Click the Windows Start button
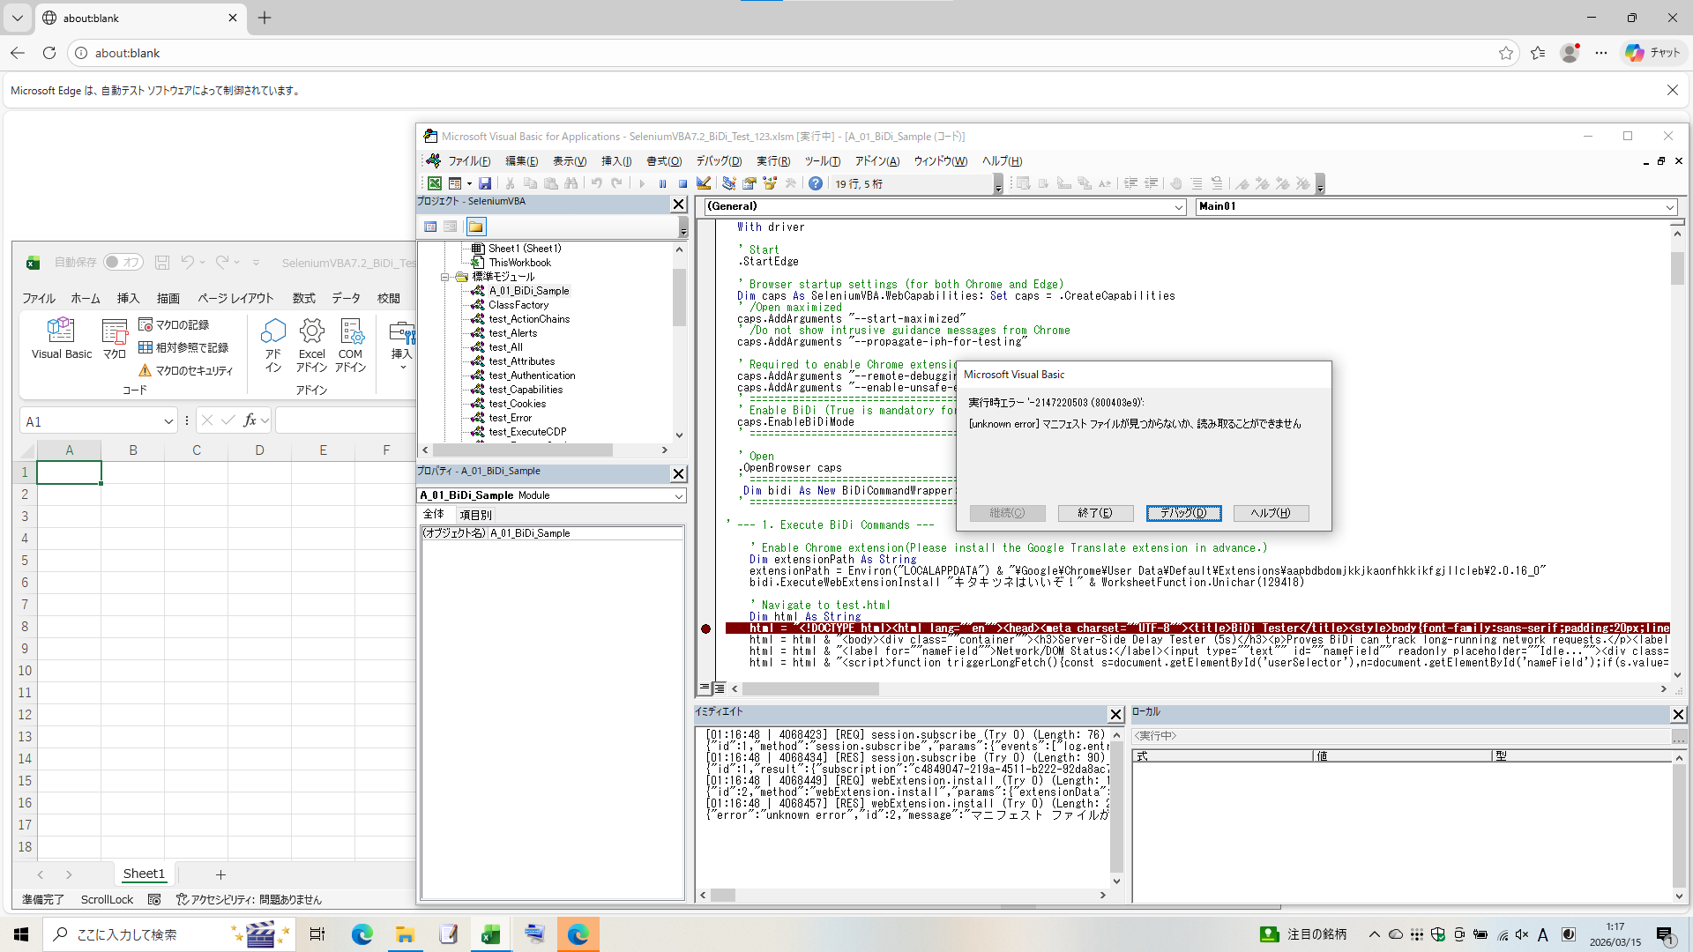1693x952 pixels. tap(21, 934)
